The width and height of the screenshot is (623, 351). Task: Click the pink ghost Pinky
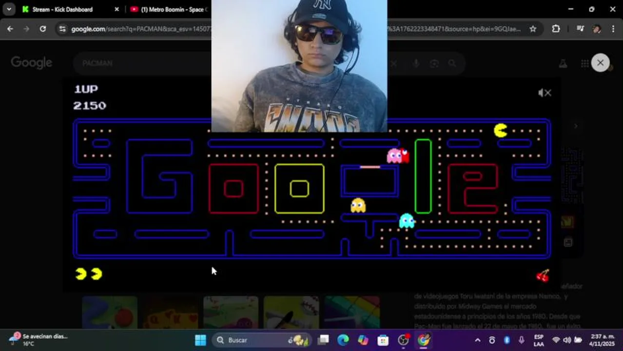pos(394,156)
